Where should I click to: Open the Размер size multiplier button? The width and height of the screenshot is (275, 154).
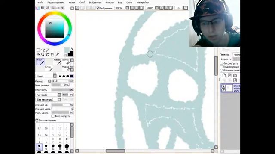point(49,81)
